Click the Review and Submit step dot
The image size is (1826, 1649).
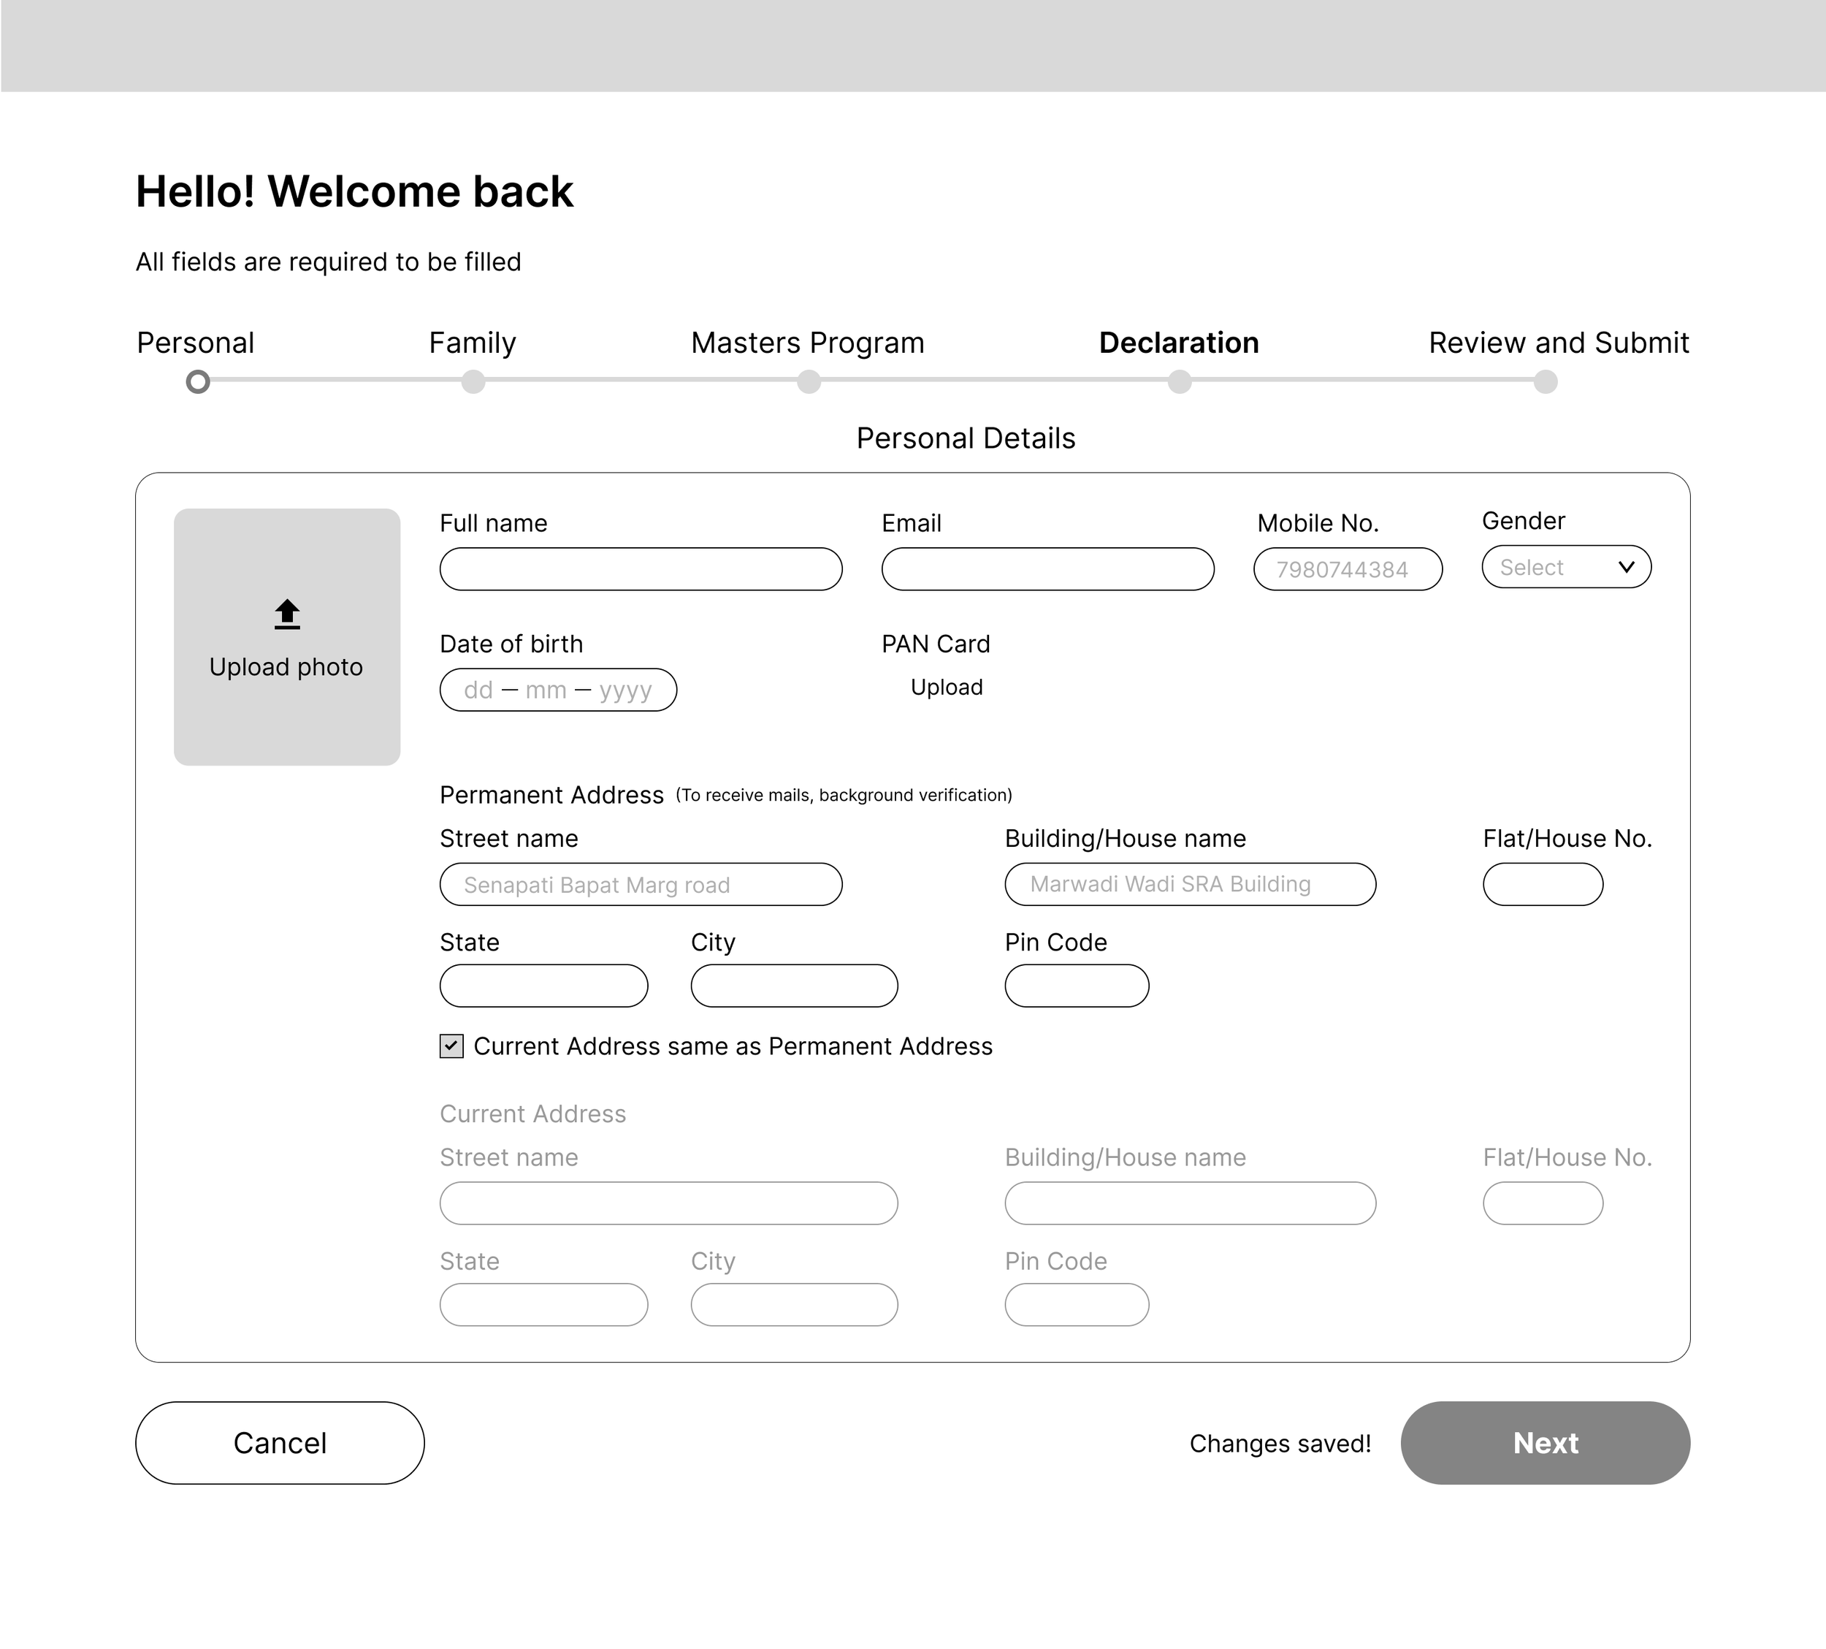click(1546, 381)
